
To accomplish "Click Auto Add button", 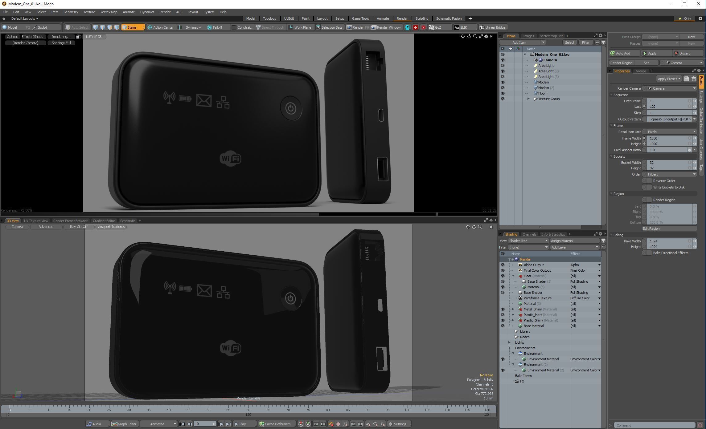I will click(625, 53).
